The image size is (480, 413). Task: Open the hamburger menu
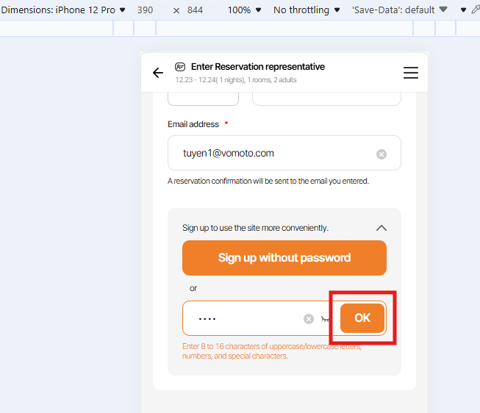tap(411, 73)
